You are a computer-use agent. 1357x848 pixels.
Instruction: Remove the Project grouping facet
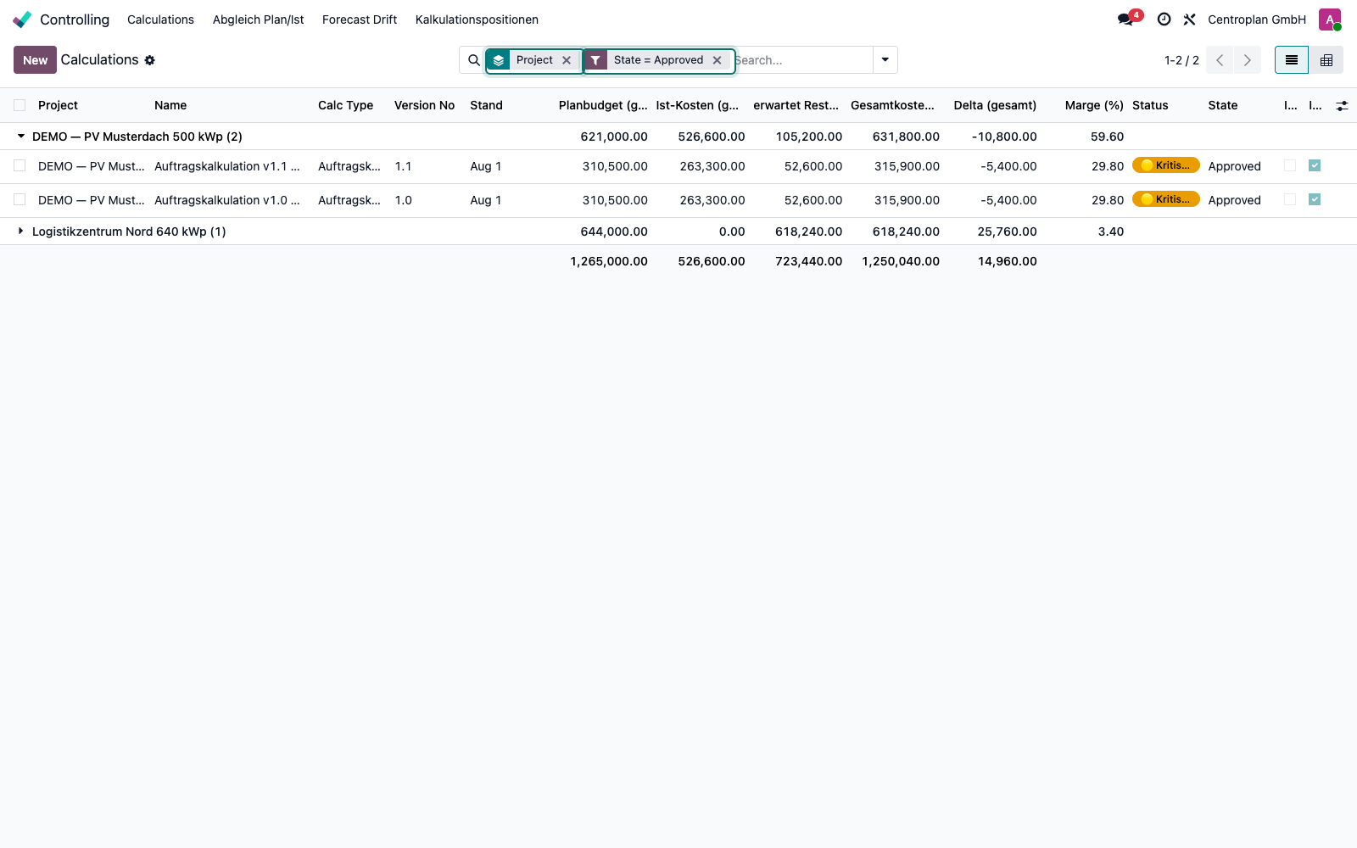(567, 60)
